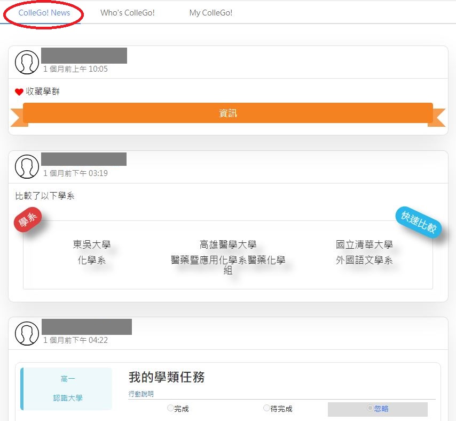Open the orange 資訊 ribbon banner
This screenshot has width=456, height=421.
point(227,113)
